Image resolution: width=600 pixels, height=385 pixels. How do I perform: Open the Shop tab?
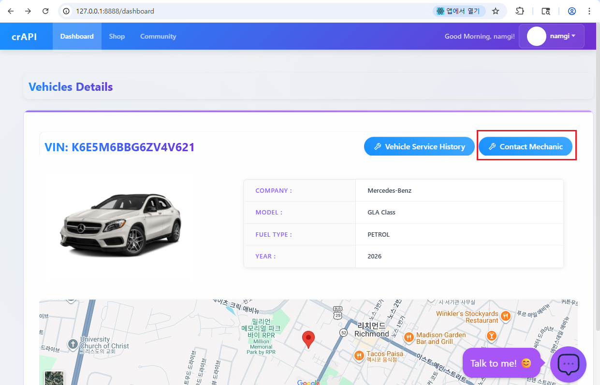tap(117, 36)
